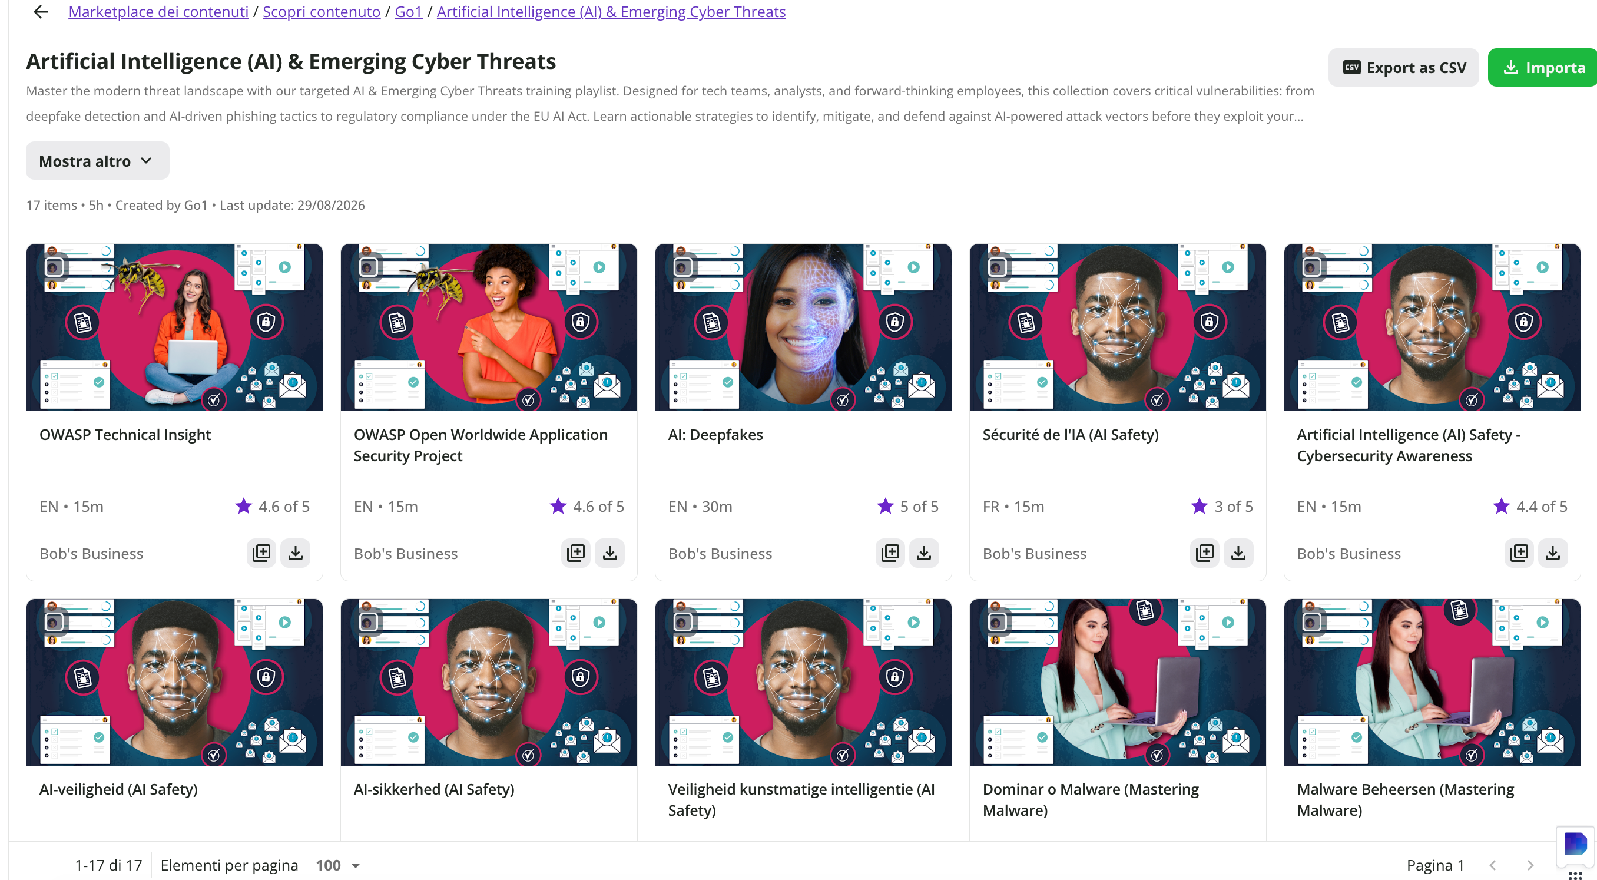Add OWASP Open Worldwide Application Security Project to playlist
The height and width of the screenshot is (880, 1597).
pos(576,553)
